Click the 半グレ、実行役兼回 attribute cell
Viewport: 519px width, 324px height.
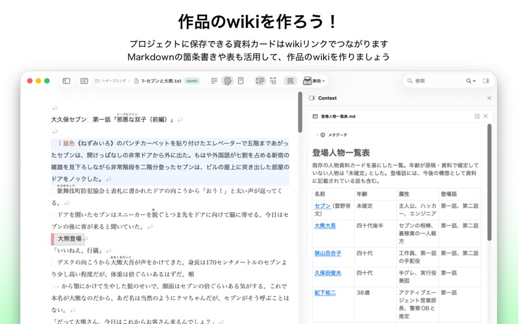click(x=417, y=277)
